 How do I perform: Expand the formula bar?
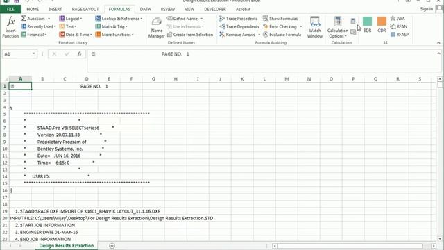(x=439, y=53)
